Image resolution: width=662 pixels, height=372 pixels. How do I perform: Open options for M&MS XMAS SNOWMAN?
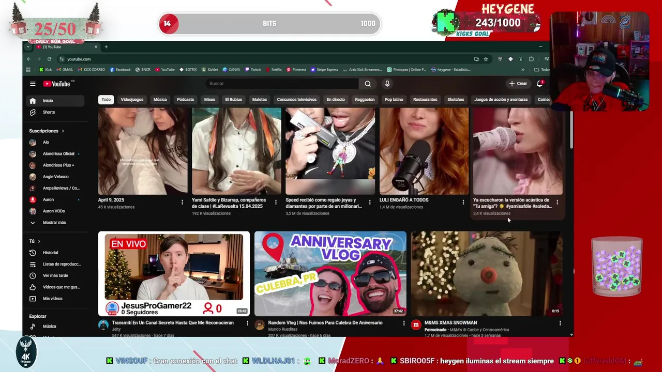click(560, 323)
